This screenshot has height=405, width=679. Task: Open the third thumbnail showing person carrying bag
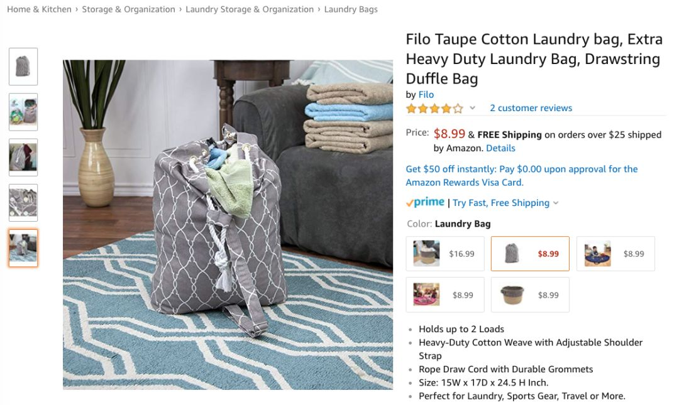[23, 158]
